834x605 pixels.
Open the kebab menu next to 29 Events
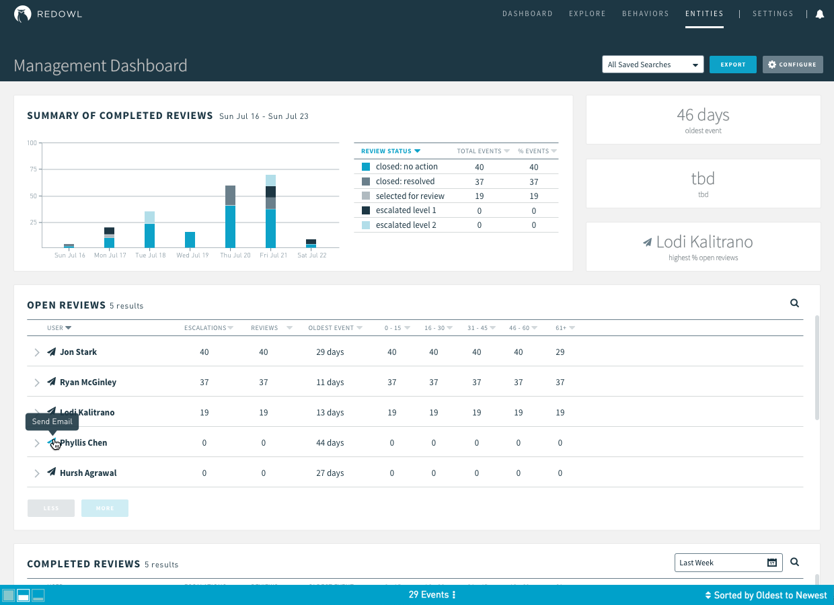(454, 595)
